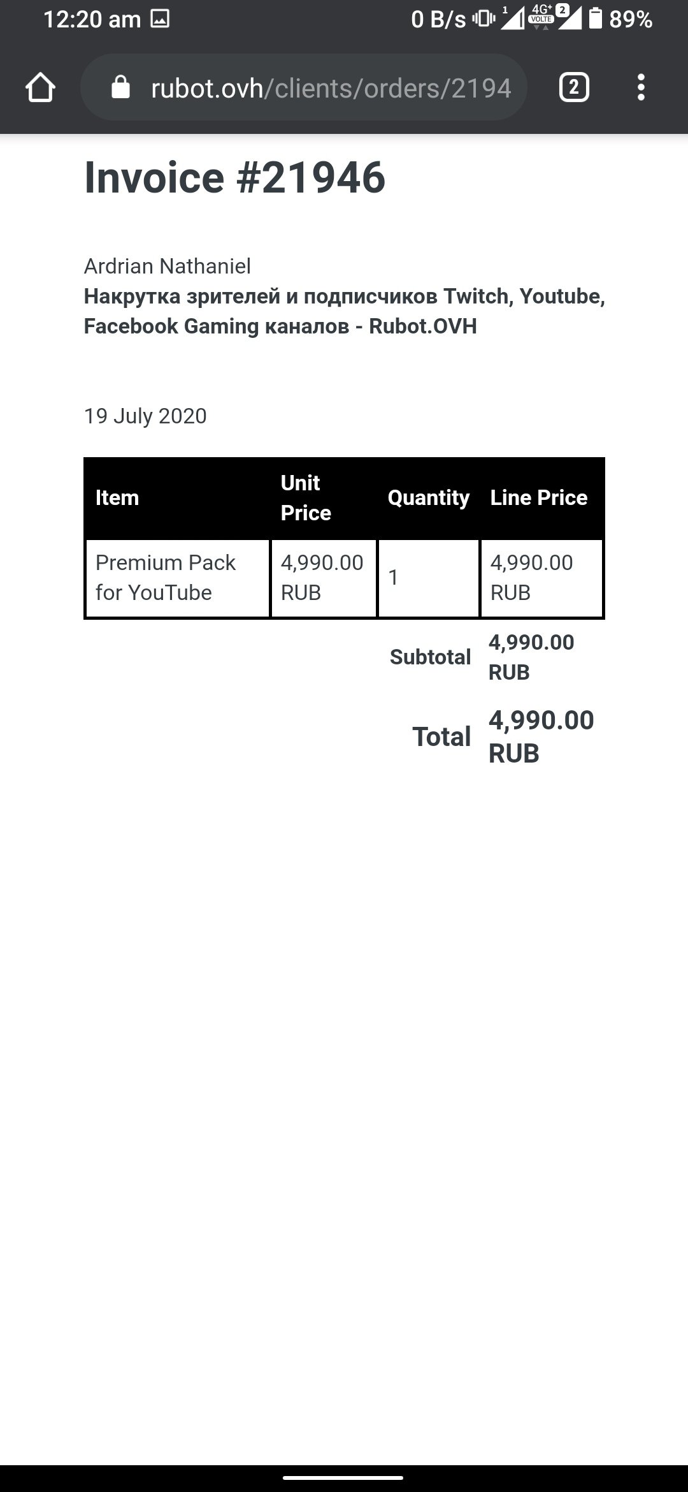This screenshot has width=688, height=1492.
Task: Tap the image notification icon
Action: (x=159, y=19)
